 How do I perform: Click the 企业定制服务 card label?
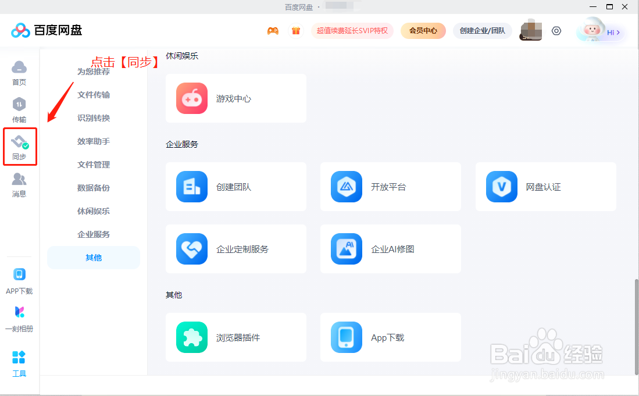click(242, 249)
